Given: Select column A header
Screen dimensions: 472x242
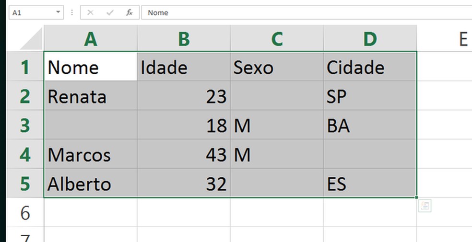Looking at the screenshot, I should coord(90,39).
